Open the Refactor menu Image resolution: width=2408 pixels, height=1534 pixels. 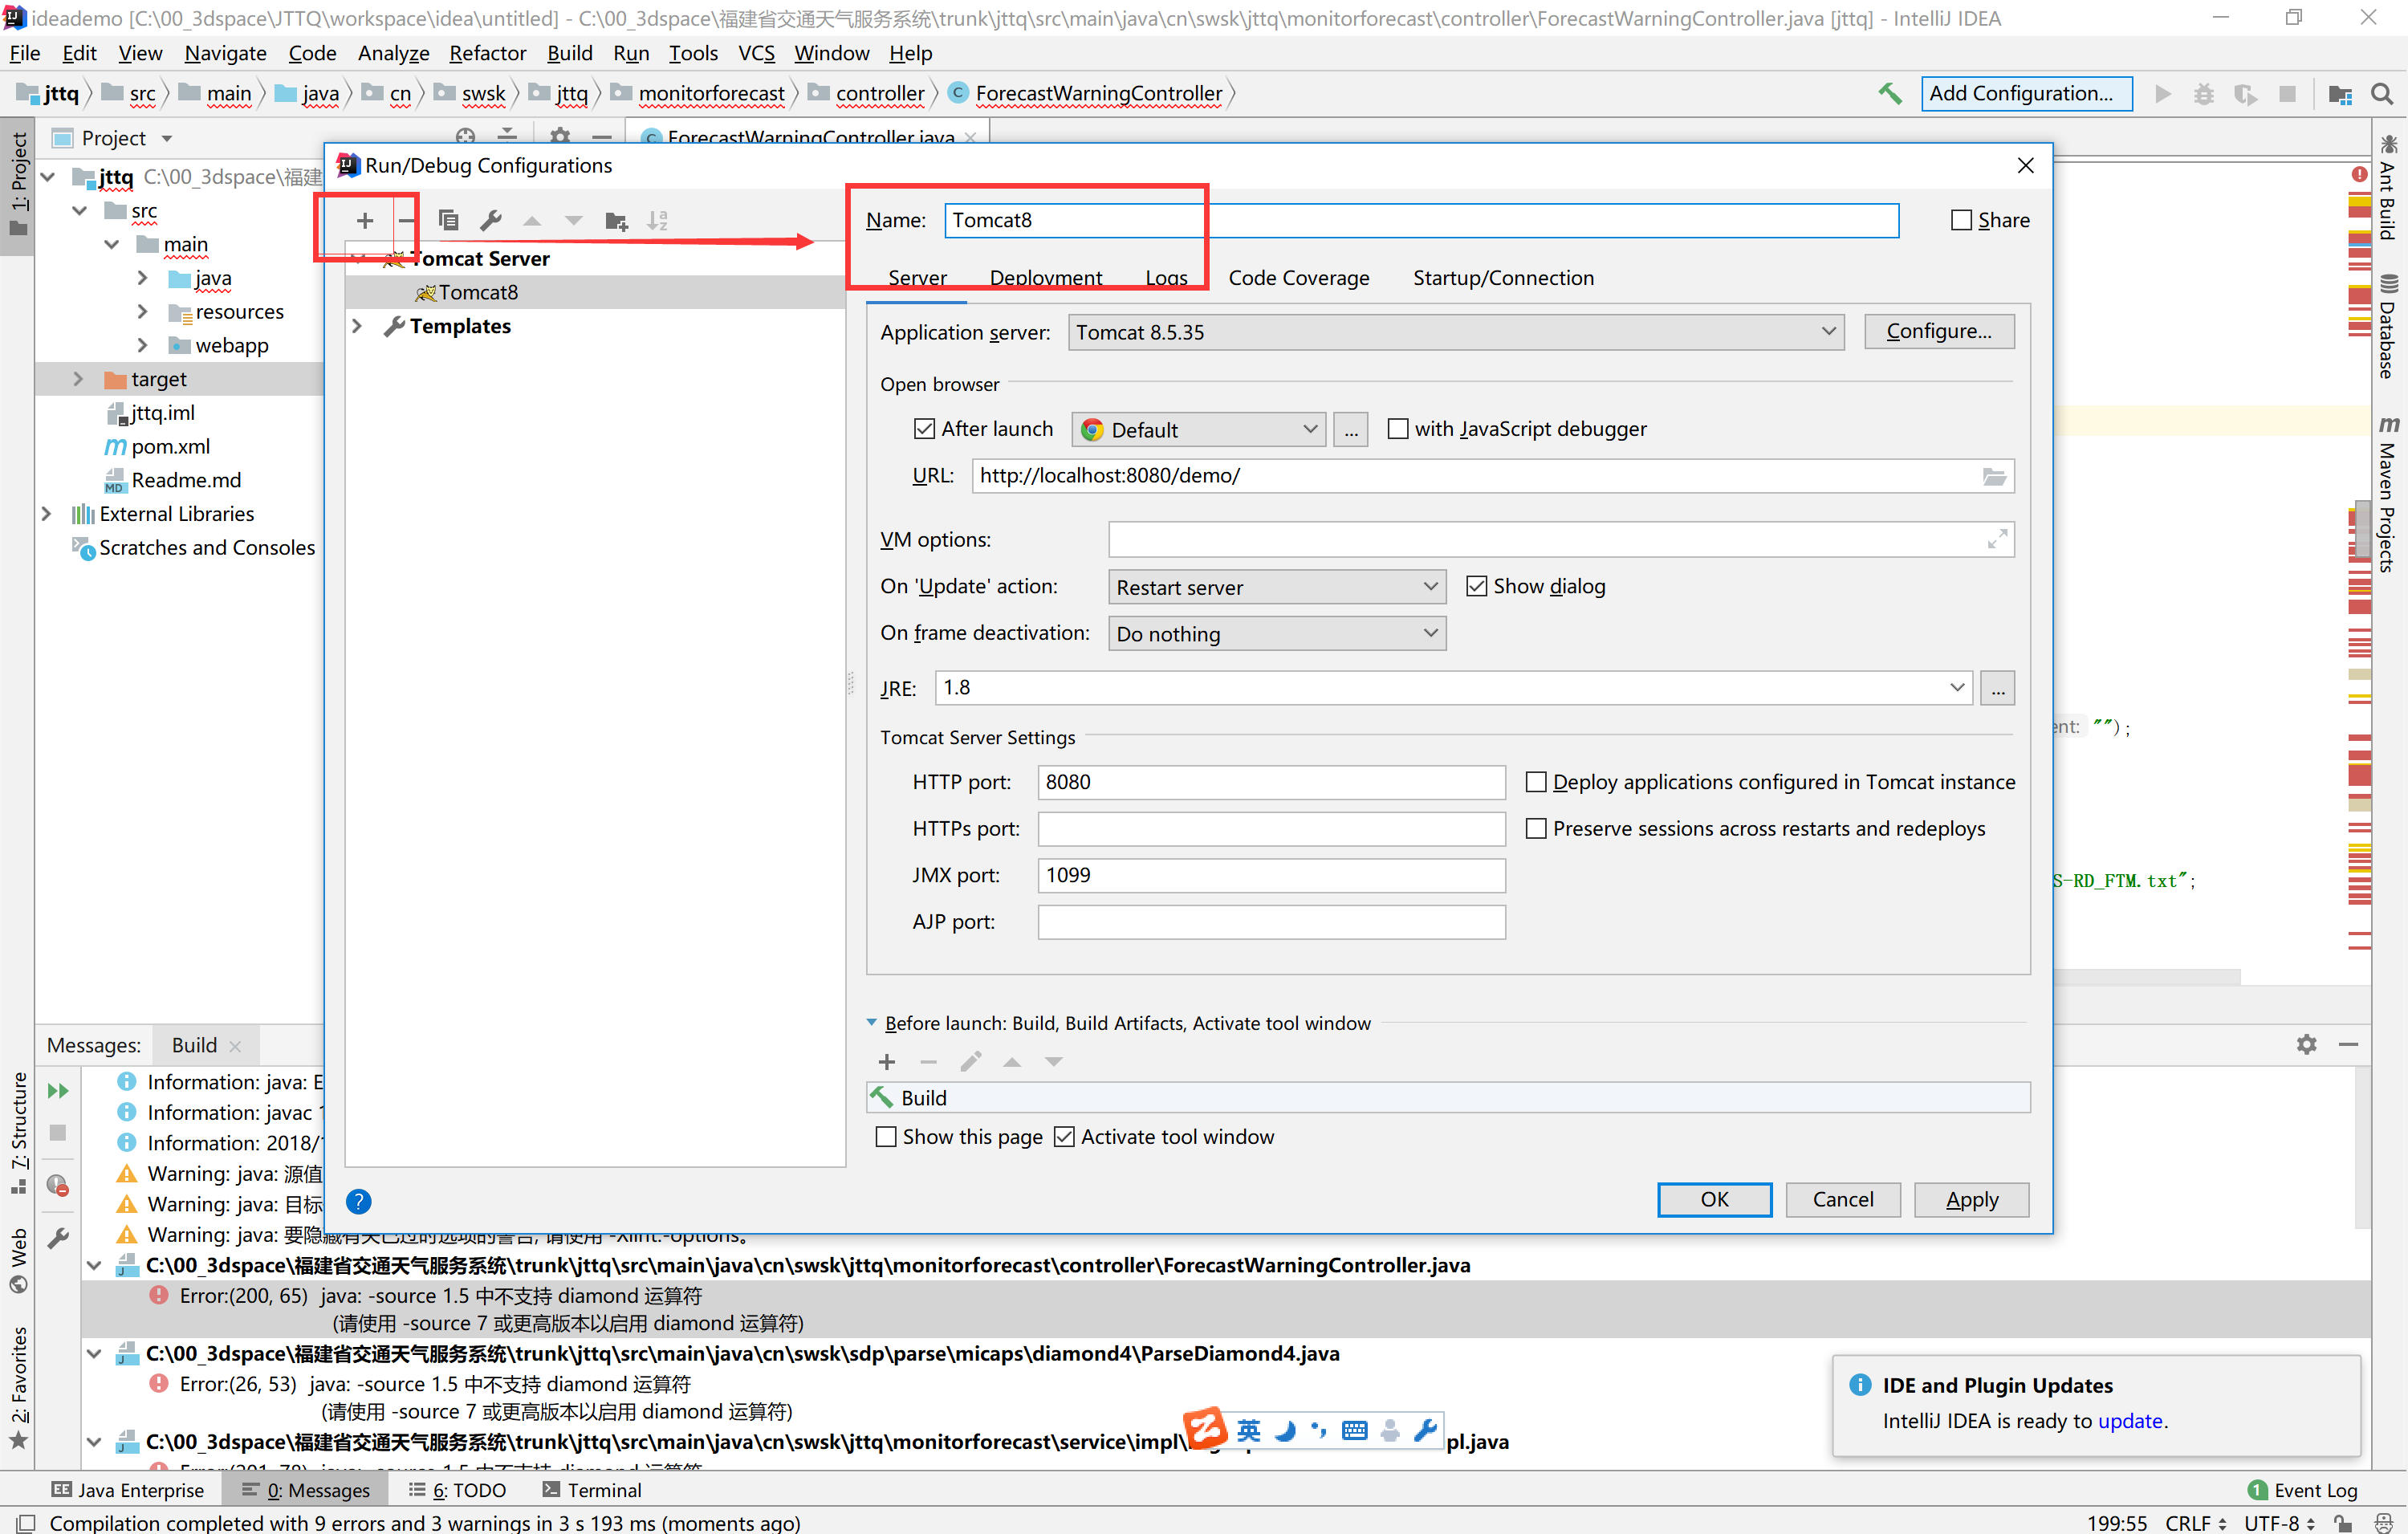click(487, 53)
